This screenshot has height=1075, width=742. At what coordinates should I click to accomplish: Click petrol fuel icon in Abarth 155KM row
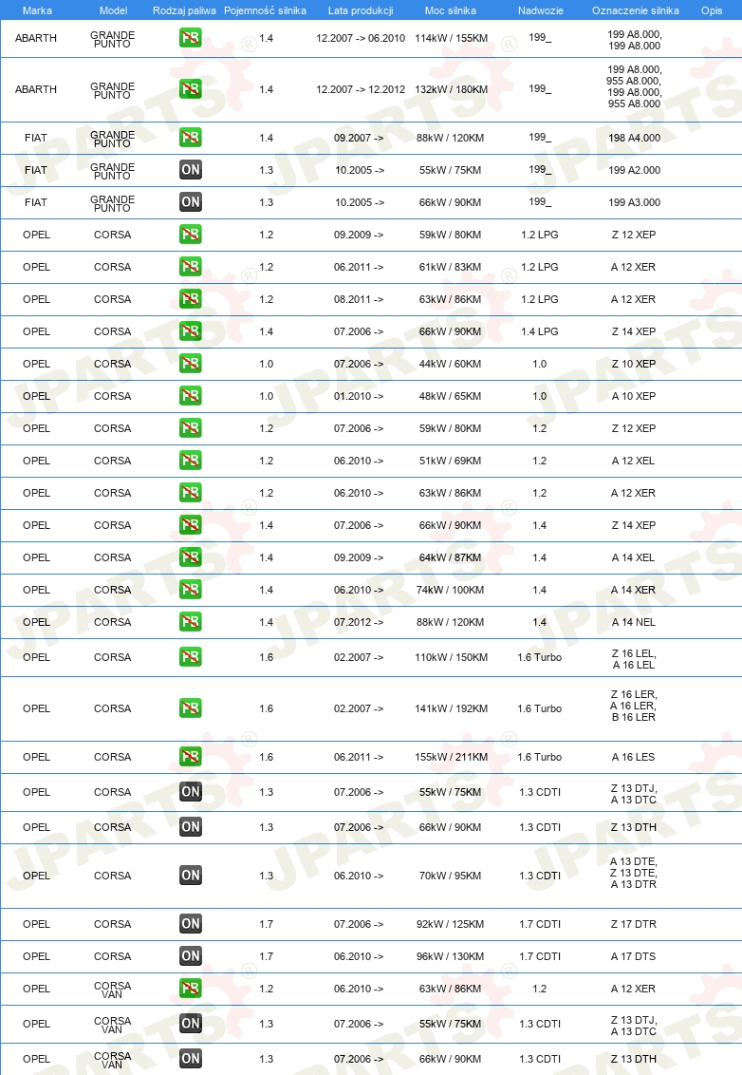click(x=191, y=38)
